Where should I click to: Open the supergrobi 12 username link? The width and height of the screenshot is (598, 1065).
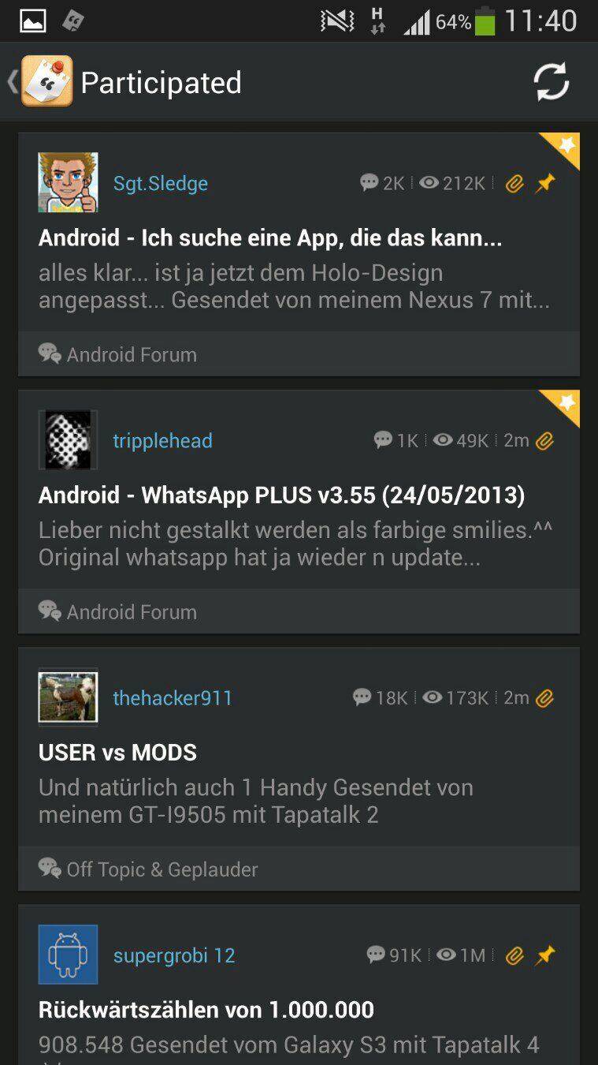point(174,955)
